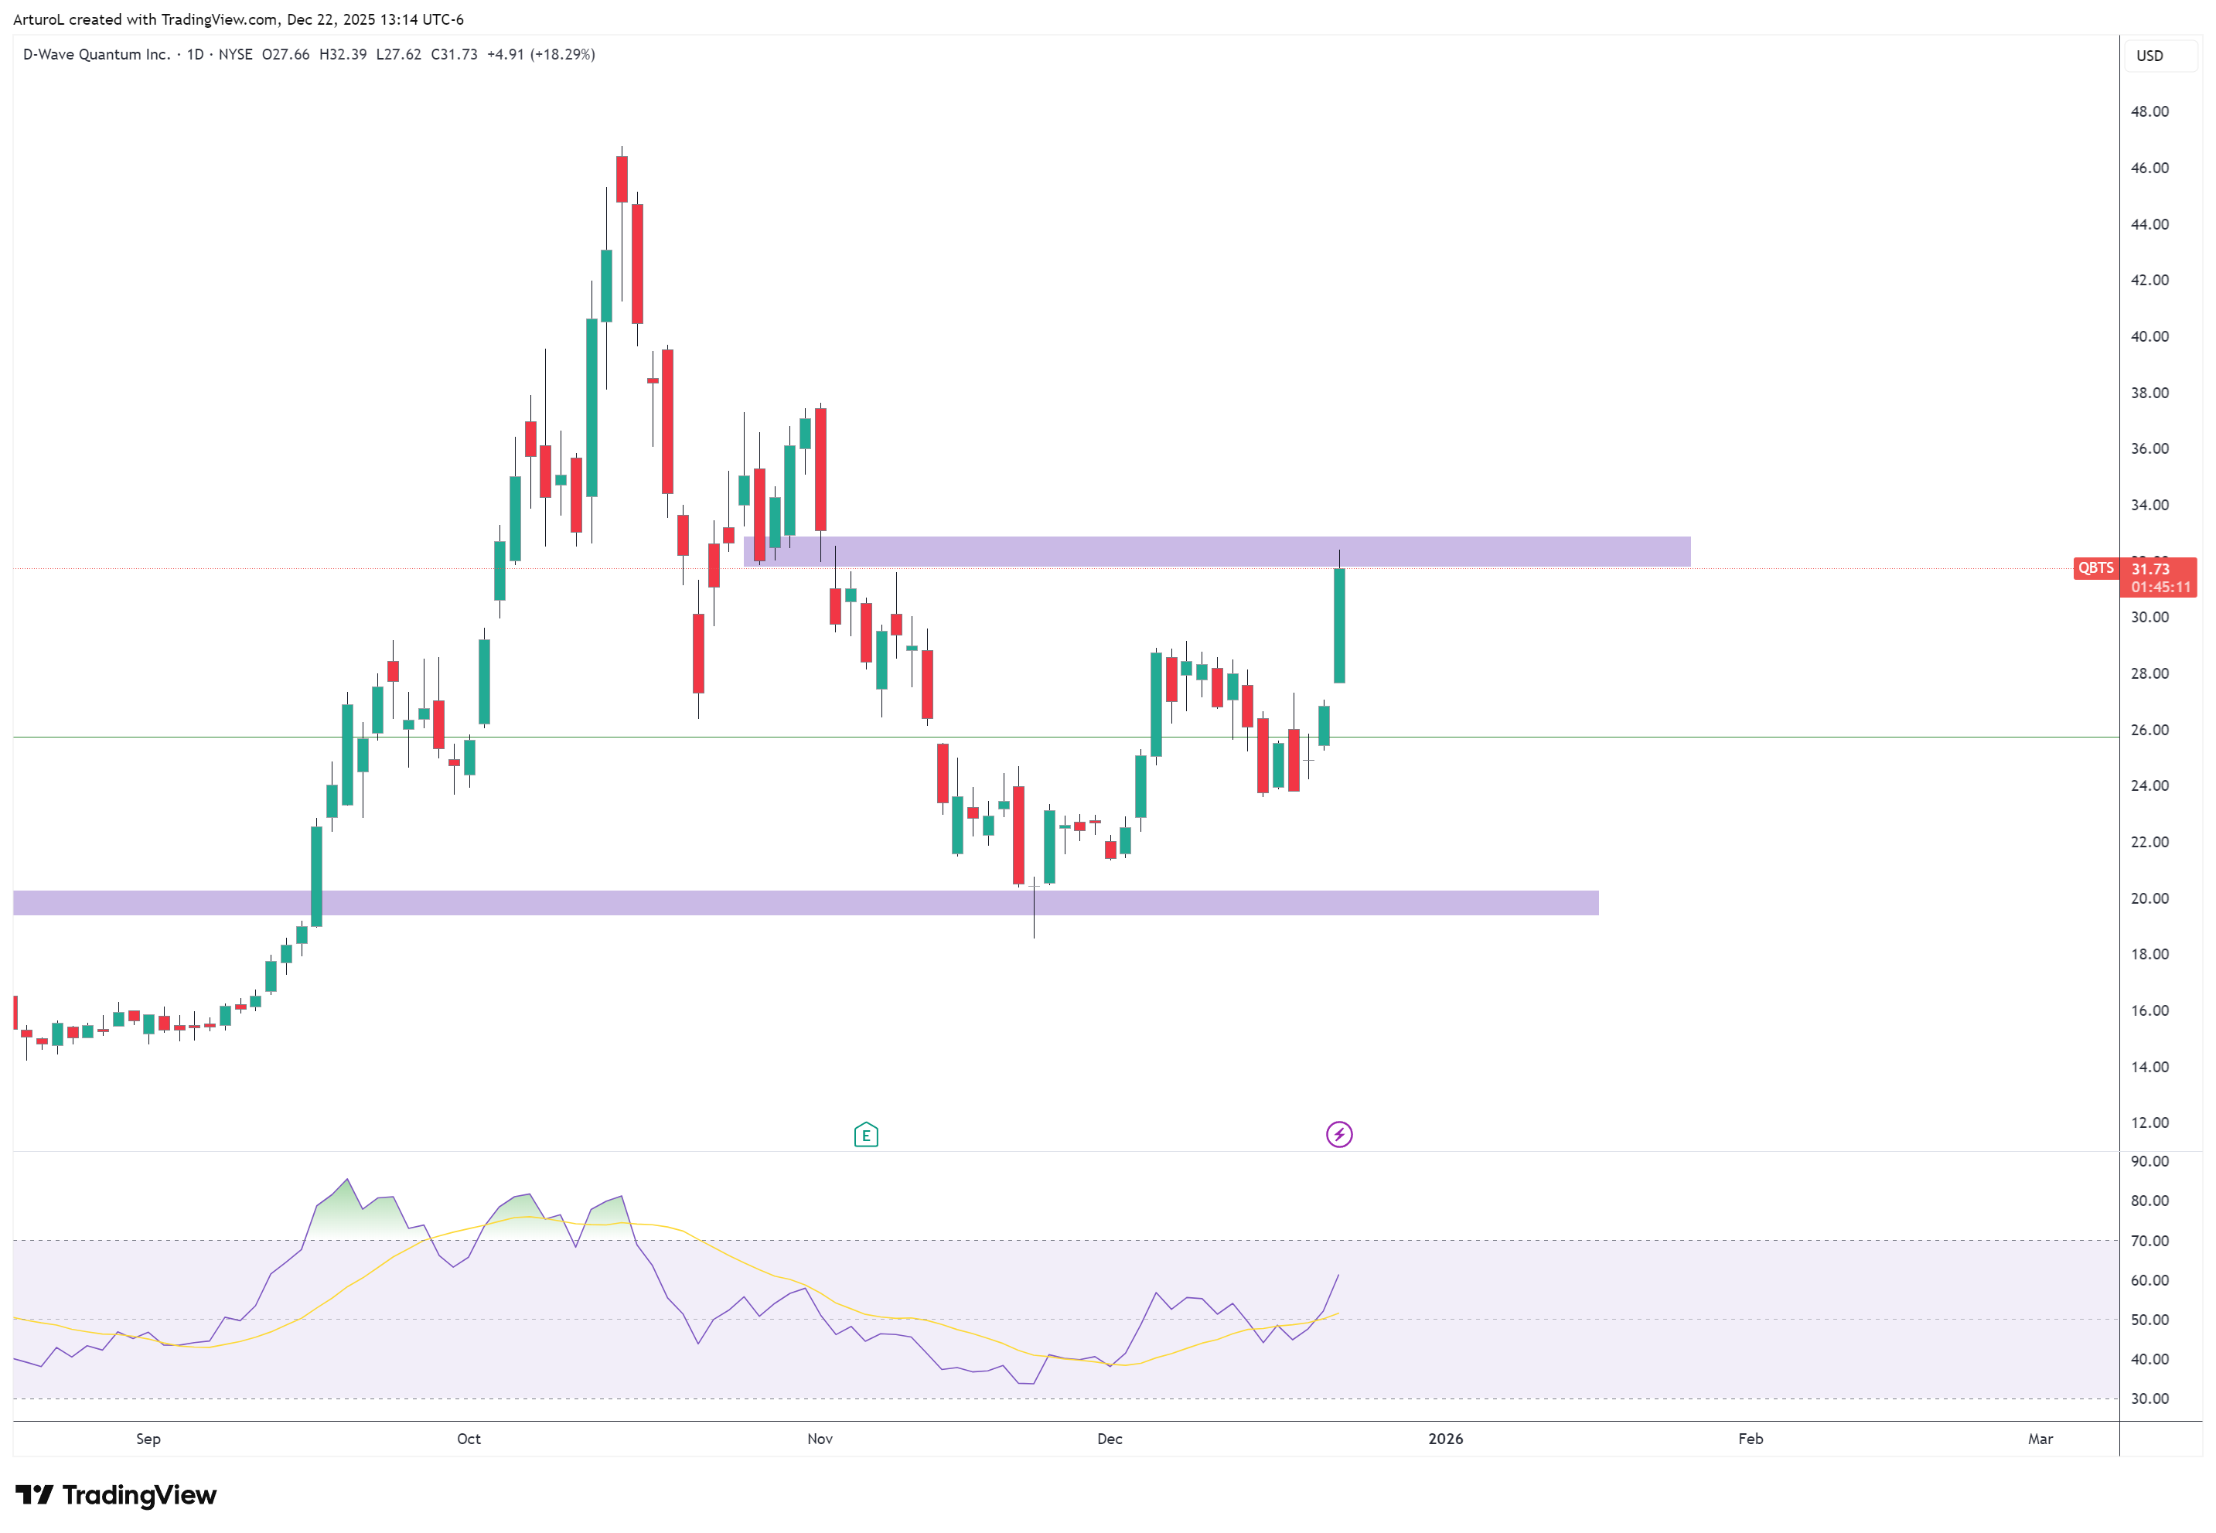Click the 2026 label on time axis
The height and width of the screenshot is (1533, 2216).
[x=1446, y=1439]
